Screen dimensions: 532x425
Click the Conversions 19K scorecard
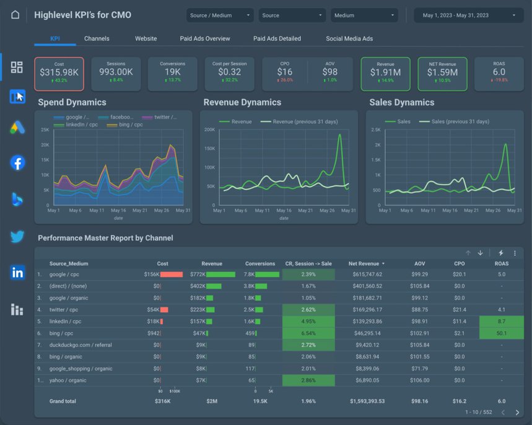pyautogui.click(x=173, y=74)
